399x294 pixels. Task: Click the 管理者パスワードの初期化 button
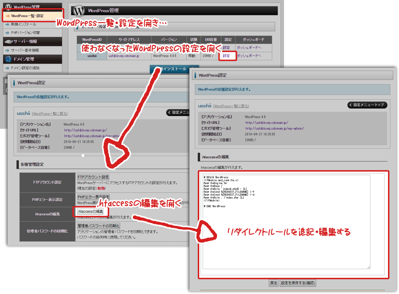98,226
